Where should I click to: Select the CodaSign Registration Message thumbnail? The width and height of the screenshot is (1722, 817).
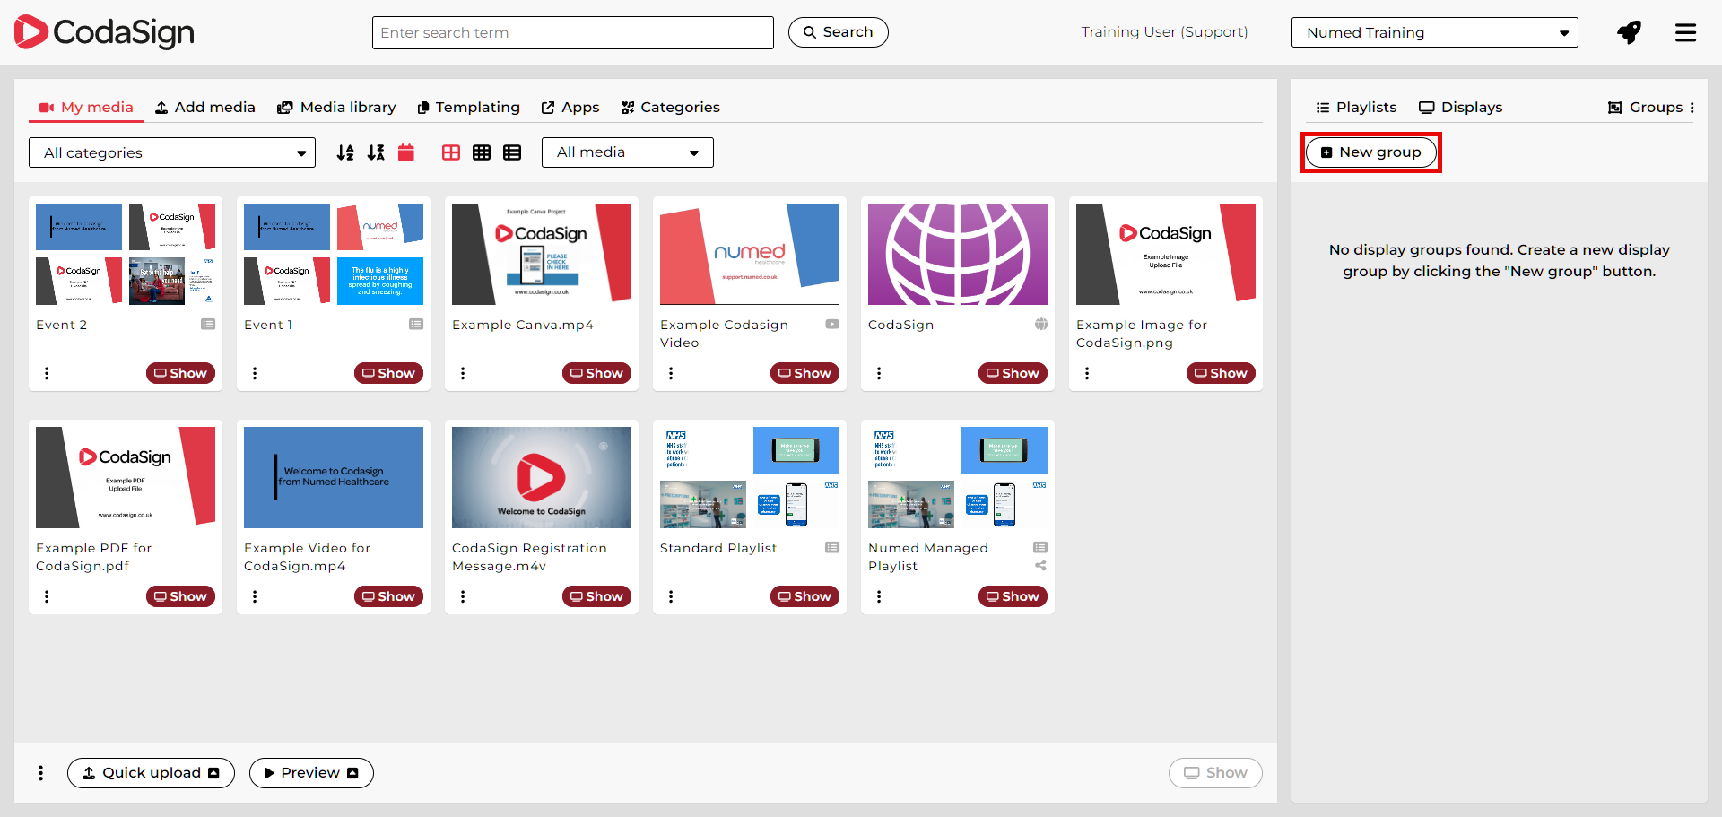[x=542, y=477]
